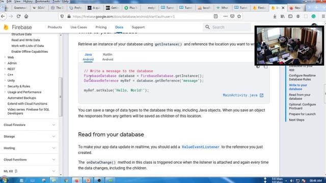Open the Windows Start button

coord(5,180)
